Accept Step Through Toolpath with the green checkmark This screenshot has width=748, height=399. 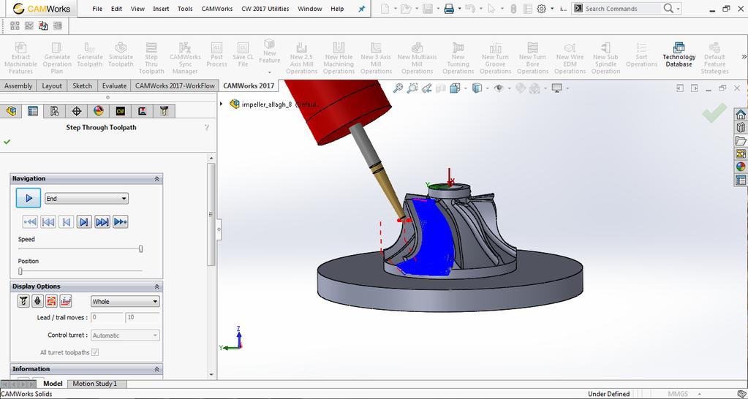pos(7,142)
